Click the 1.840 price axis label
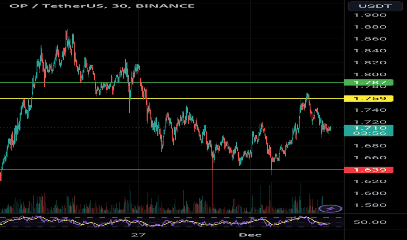This screenshot has width=407, height=240. click(x=370, y=51)
